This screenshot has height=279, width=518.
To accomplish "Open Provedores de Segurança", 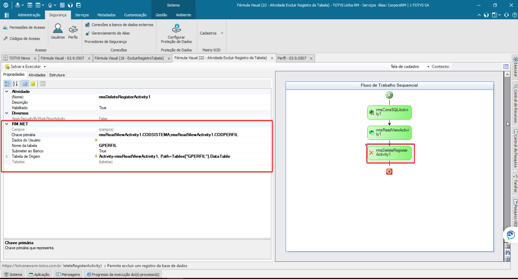I will point(105,42).
